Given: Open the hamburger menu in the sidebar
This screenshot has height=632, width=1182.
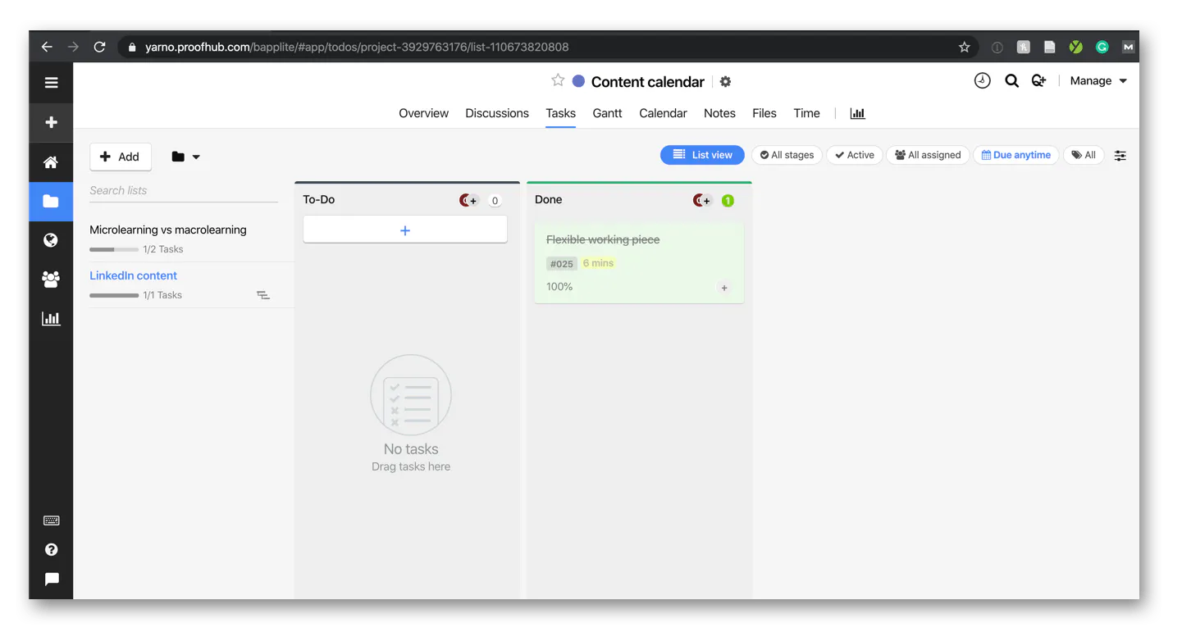Looking at the screenshot, I should point(51,83).
